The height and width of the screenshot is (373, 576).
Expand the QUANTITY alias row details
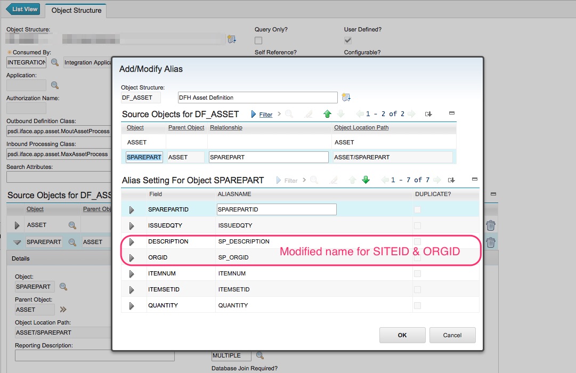[x=132, y=306]
